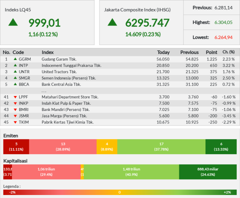Click the red down triangle next to JSMR

click(x=15, y=116)
